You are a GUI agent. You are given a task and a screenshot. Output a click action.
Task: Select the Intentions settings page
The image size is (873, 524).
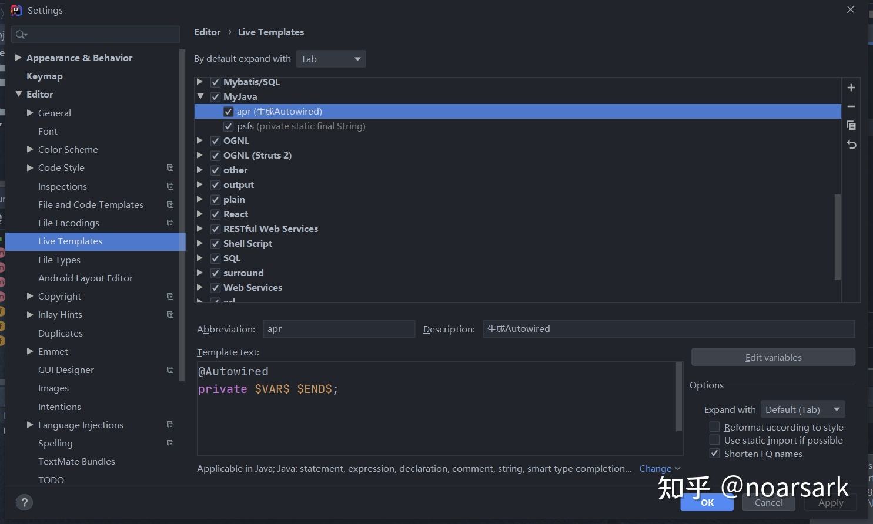tap(59, 407)
